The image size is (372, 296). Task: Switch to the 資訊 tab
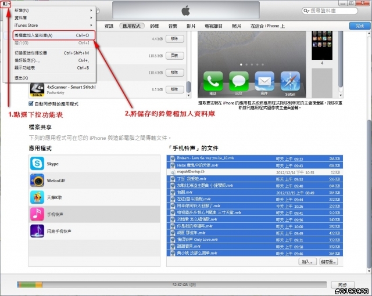point(109,26)
